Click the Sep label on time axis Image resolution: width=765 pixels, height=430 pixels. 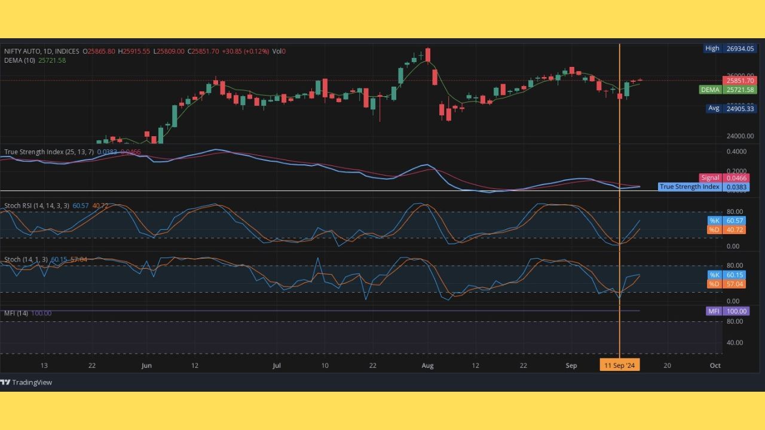pos(571,365)
